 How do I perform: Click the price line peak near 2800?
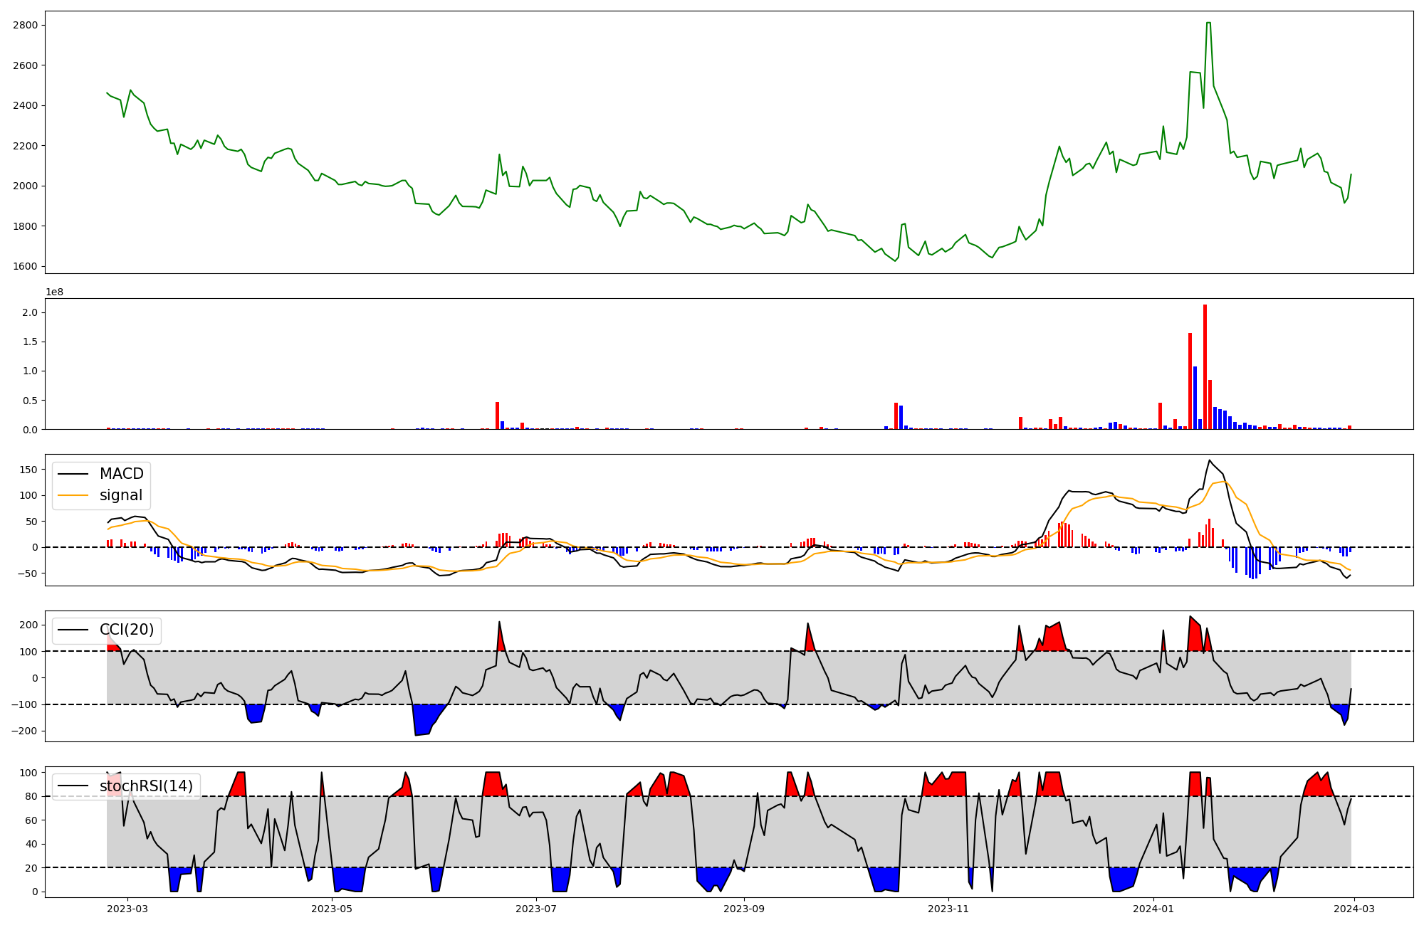pos(1208,23)
